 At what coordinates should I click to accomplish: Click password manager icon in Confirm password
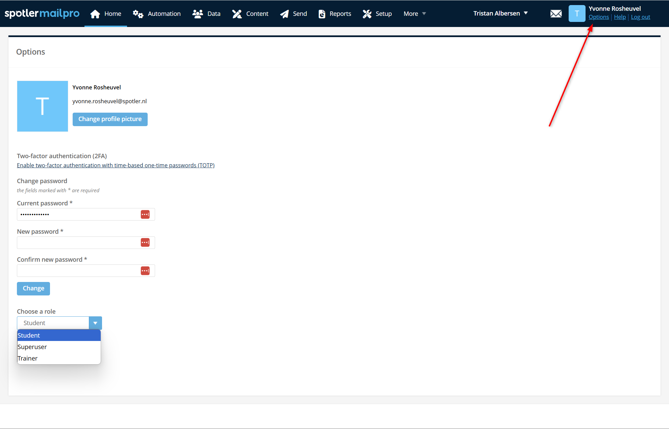click(x=145, y=271)
